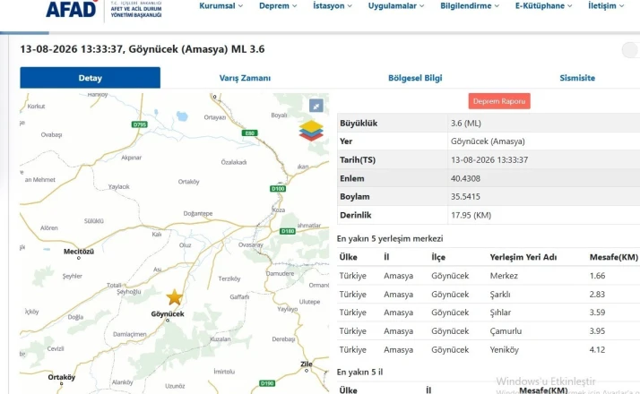Select the Tarih(TS) value cell
640x394 pixels.
[489, 160]
